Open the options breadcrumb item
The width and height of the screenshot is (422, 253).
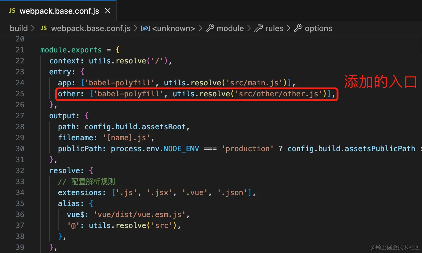(x=318, y=28)
